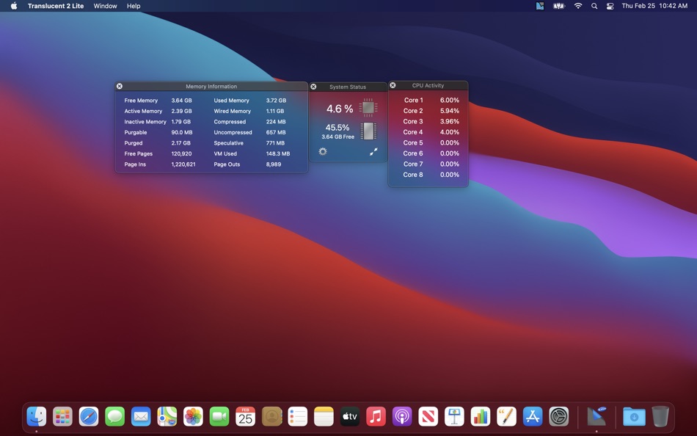This screenshot has height=436, width=697.
Task: Open Music from the Dock
Action: pos(376,417)
